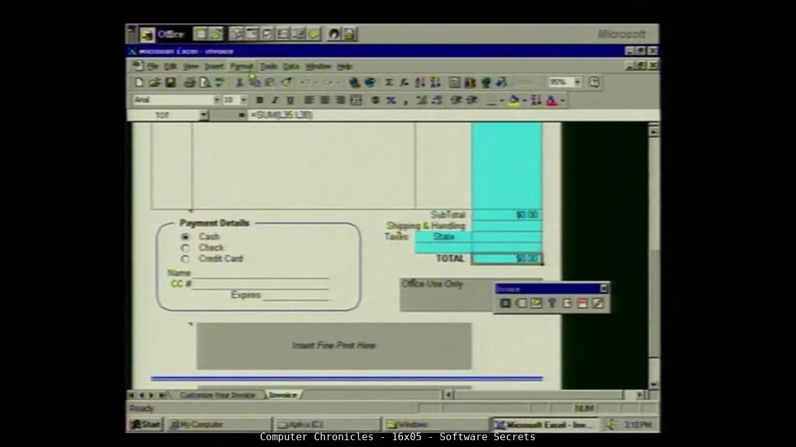
Task: Open the Tools menu
Action: tap(268, 66)
